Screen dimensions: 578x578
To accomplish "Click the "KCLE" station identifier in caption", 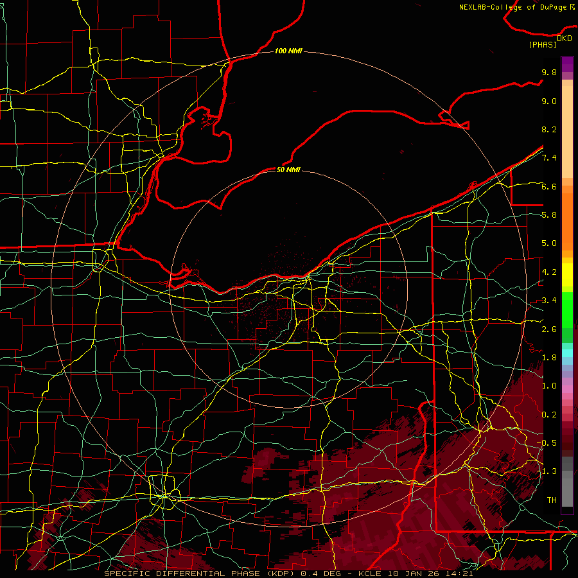I will (x=371, y=574).
